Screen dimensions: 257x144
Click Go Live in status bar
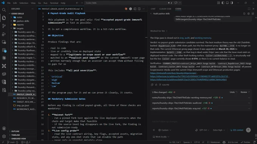[x=233, y=142]
